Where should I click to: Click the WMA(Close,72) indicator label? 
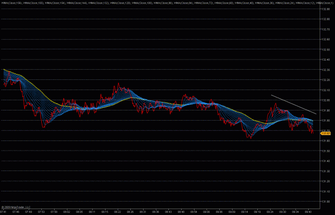[204, 3]
